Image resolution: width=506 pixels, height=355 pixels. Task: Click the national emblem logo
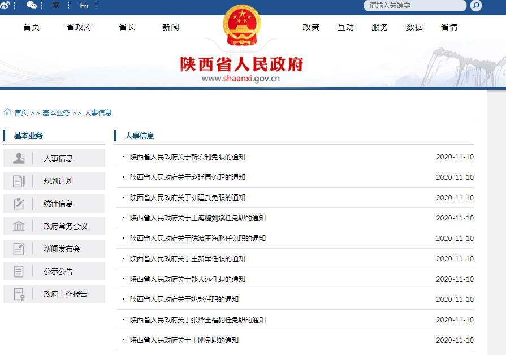(x=242, y=25)
